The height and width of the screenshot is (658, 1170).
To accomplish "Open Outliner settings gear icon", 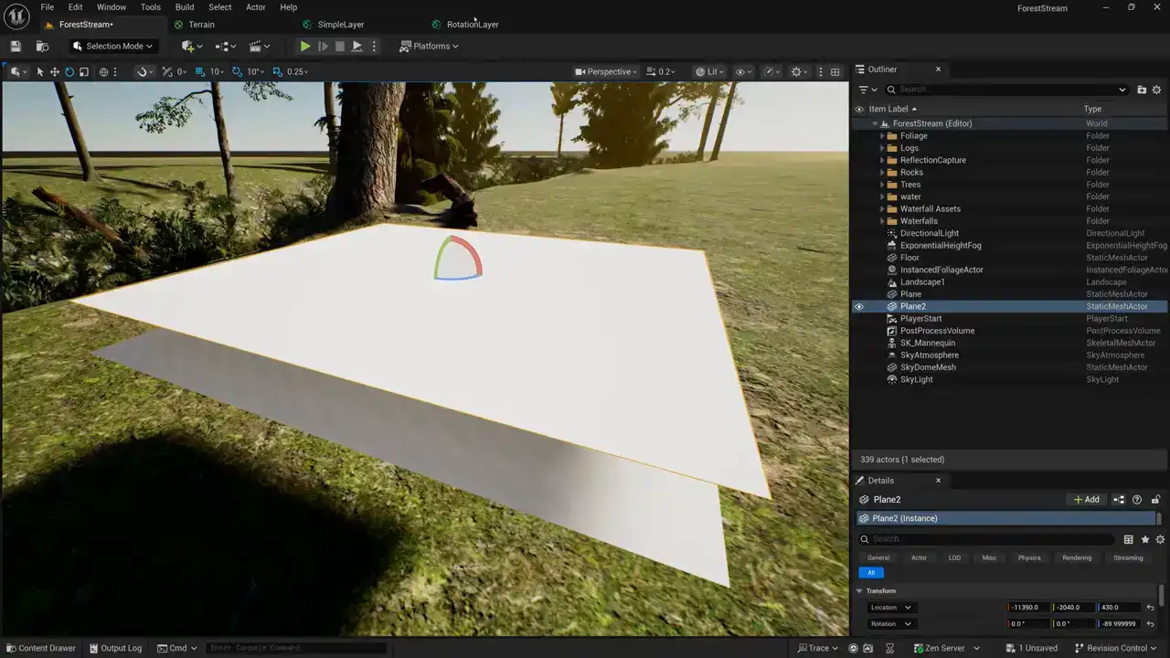I will [1156, 90].
